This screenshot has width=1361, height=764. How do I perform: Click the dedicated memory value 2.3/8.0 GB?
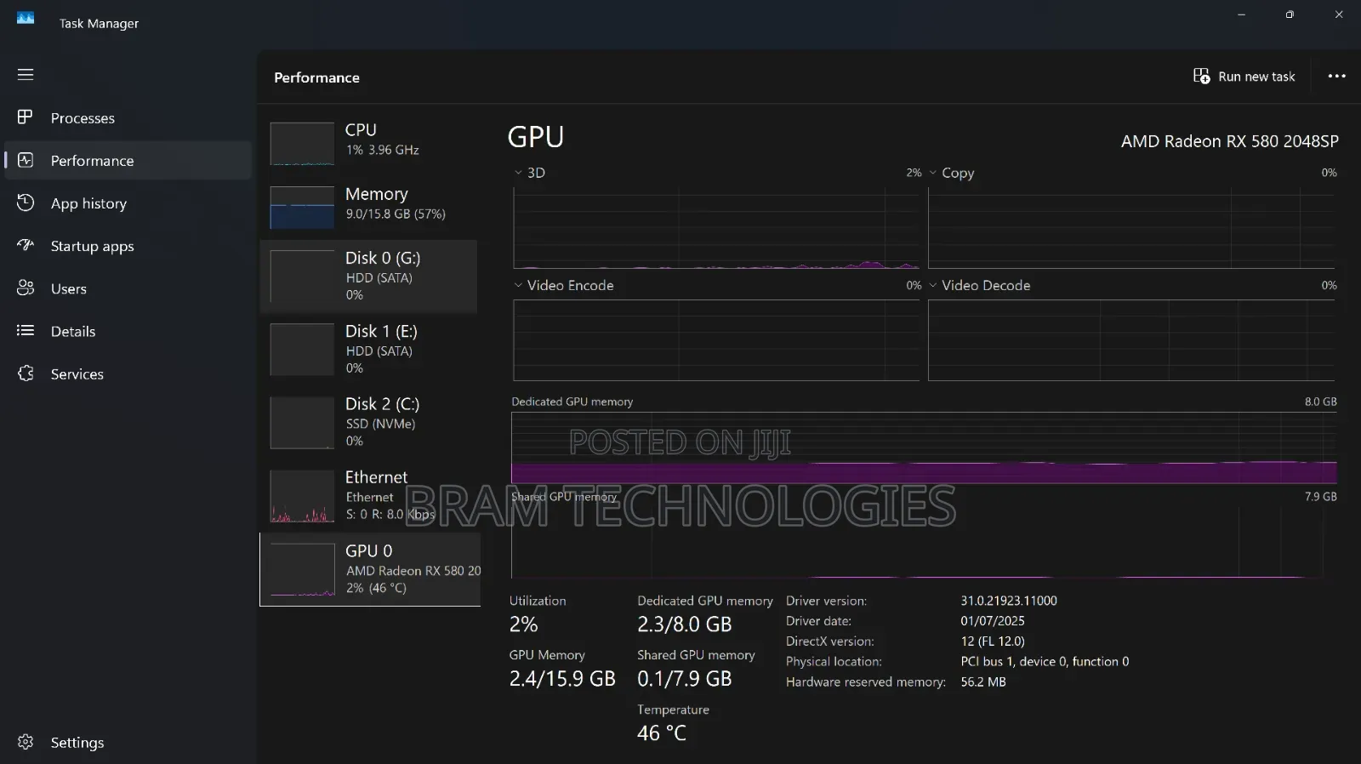point(685,624)
